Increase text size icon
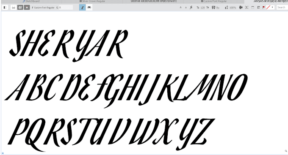Image resolution: width=288 pixels, height=155 pixels. (208, 8)
